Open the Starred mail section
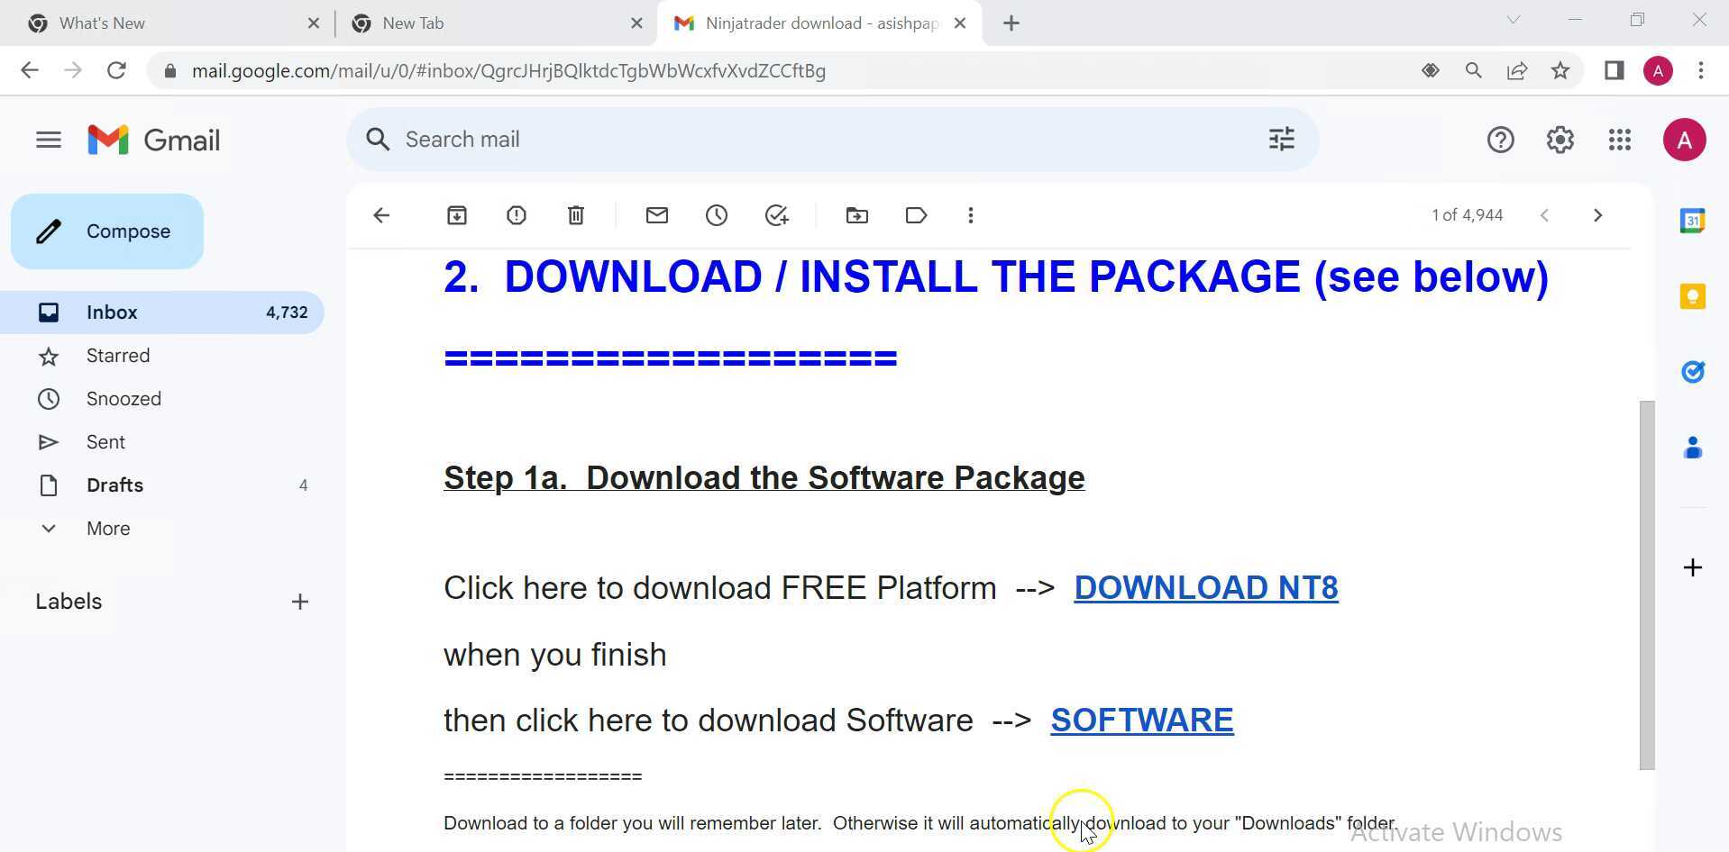The width and height of the screenshot is (1729, 852). [x=118, y=355]
